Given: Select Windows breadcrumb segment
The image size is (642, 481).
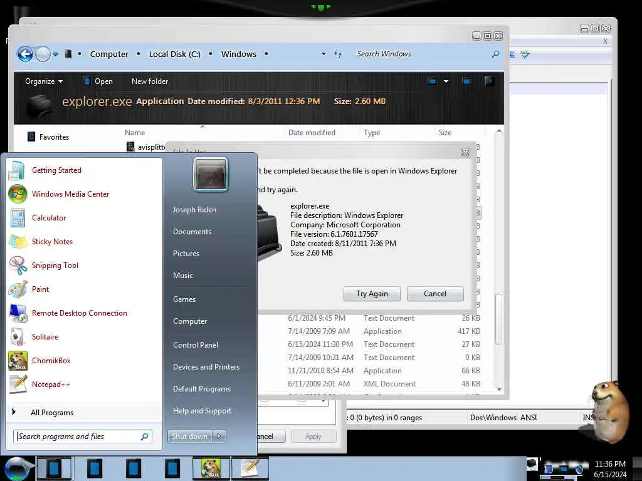Looking at the screenshot, I should tap(239, 54).
